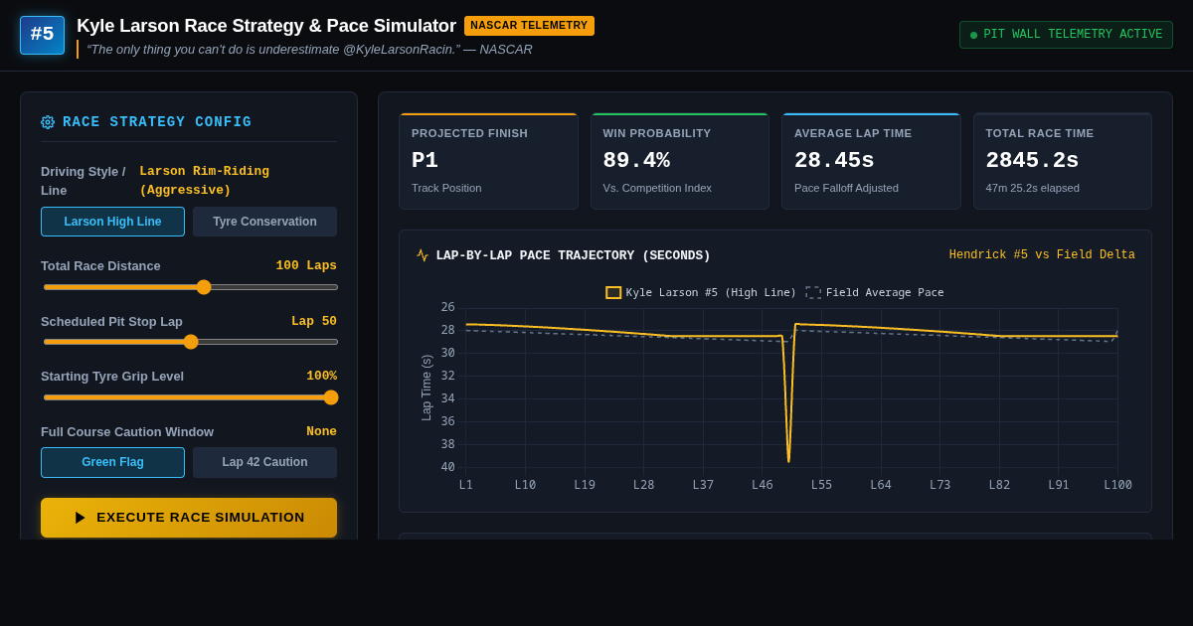This screenshot has height=626, width=1193.
Task: Click 'Vs. Competition Index' subtext
Action: tap(657, 188)
